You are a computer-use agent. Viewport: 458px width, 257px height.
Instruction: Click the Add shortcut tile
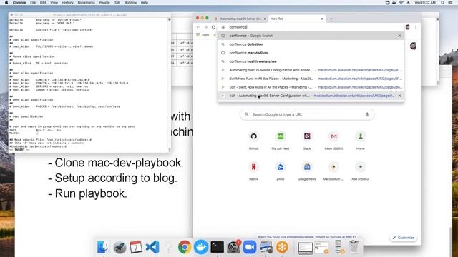[360, 171]
